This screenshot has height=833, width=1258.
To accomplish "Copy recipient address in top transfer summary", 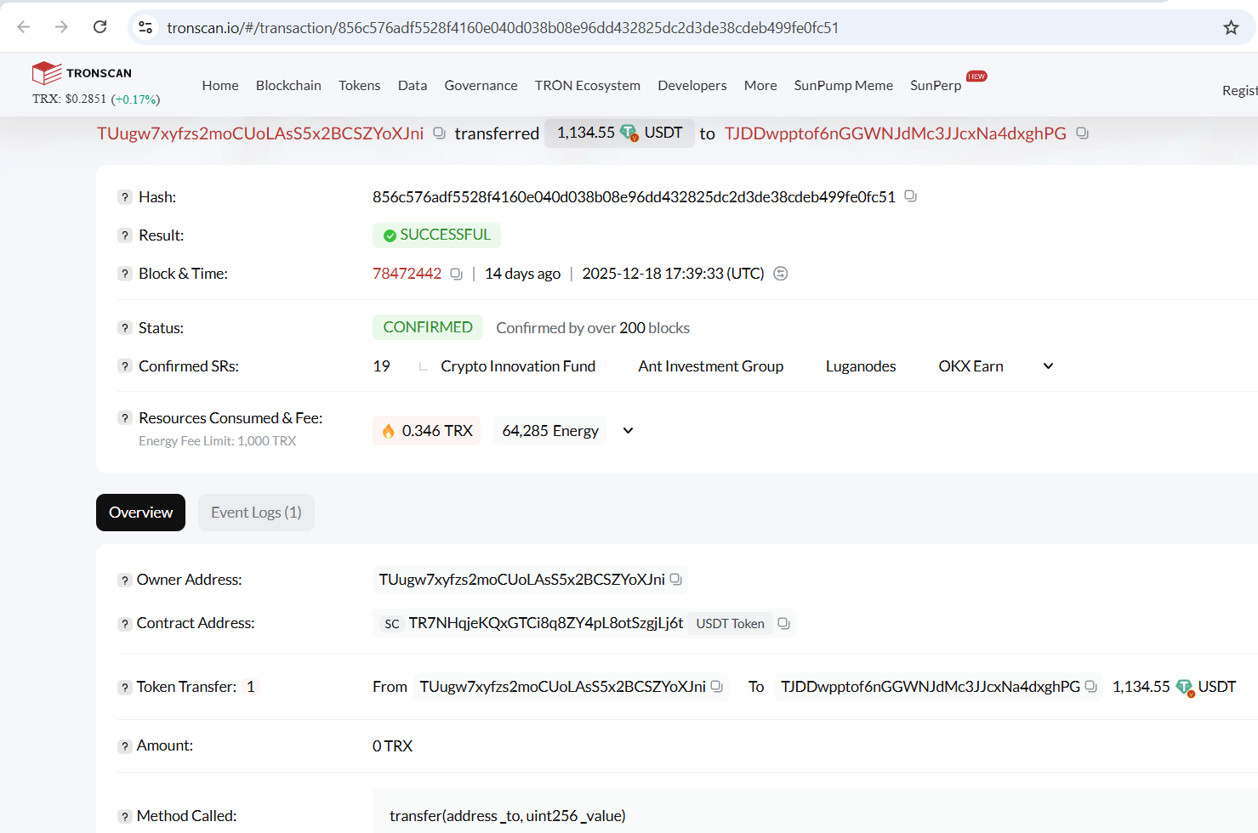I will [1082, 133].
